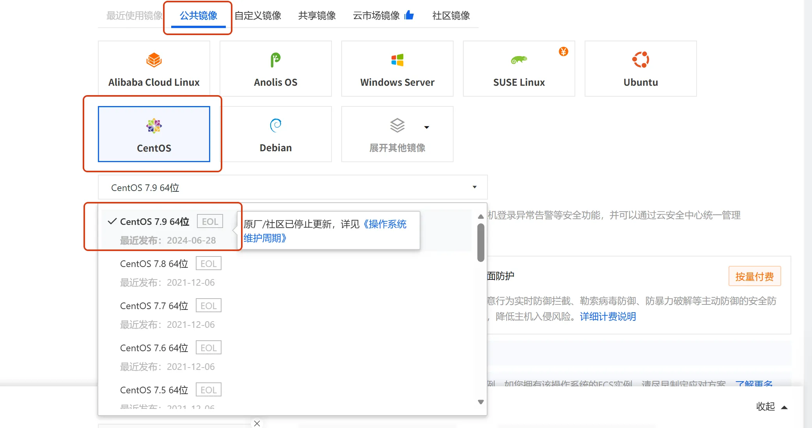
Task: Choose the SUSE Linux image card
Action: tap(519, 69)
